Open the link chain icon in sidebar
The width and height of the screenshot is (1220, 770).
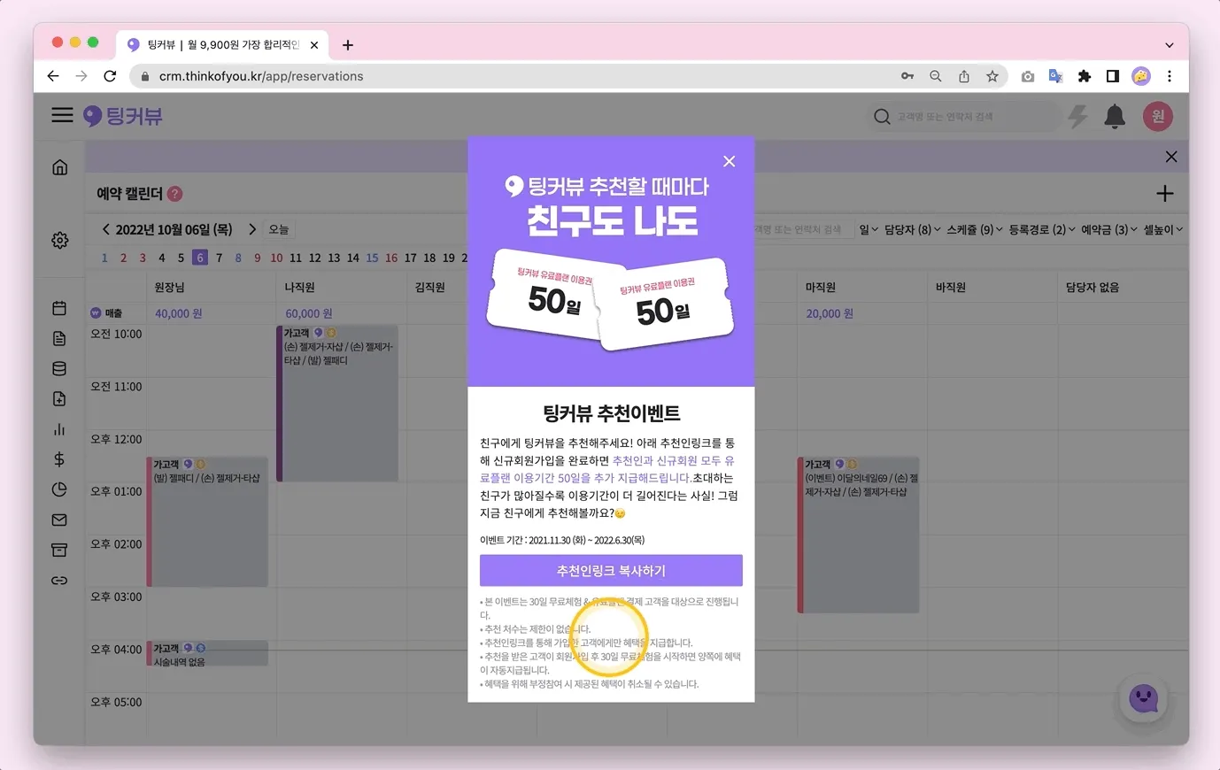59,581
